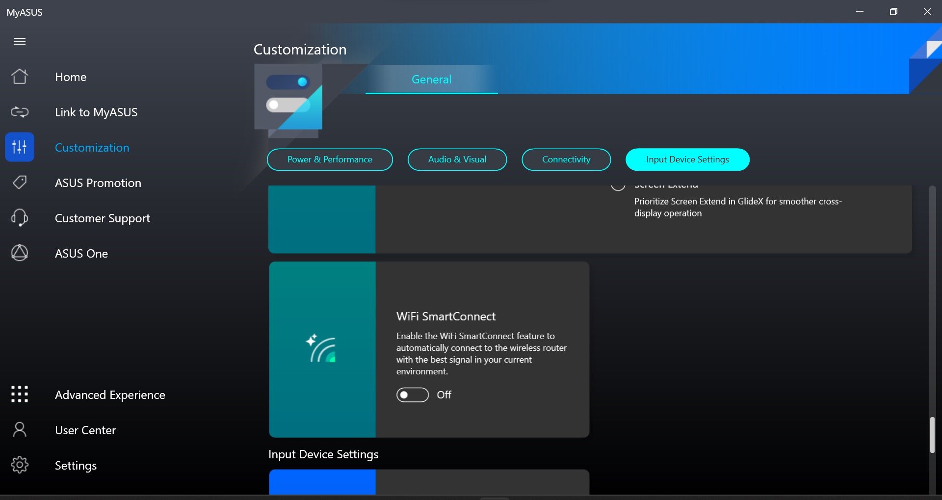Open ASUS Promotion section
942x500 pixels.
click(x=98, y=183)
